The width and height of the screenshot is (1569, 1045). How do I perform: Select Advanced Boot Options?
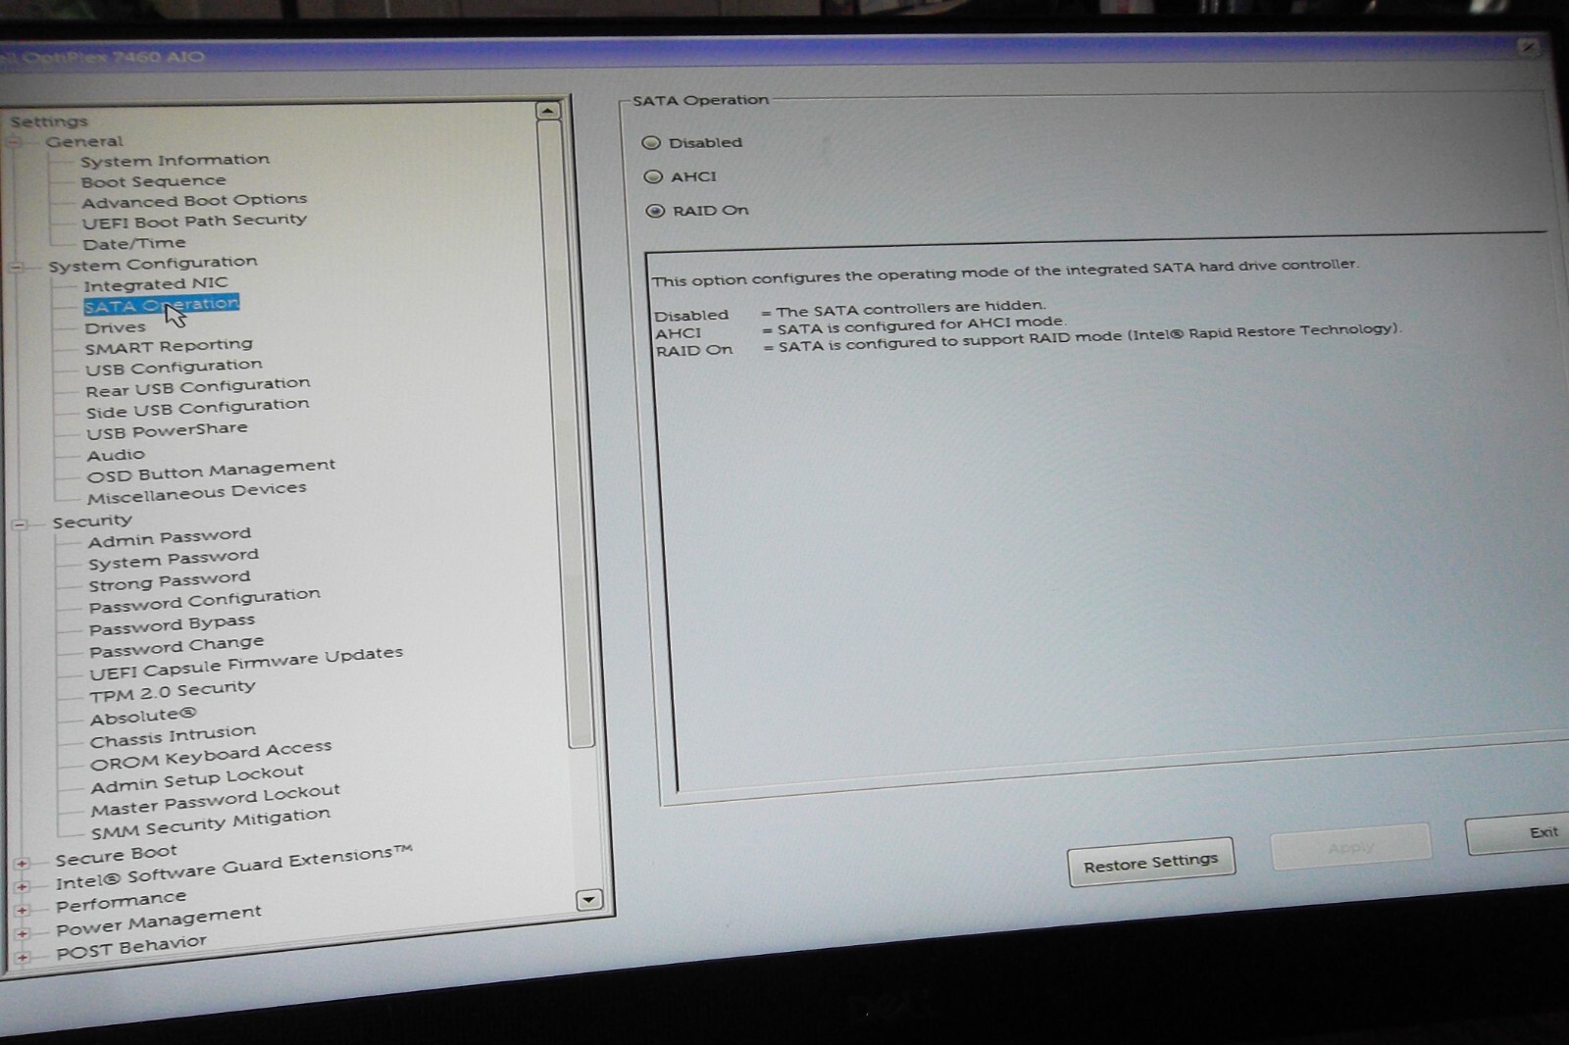(x=194, y=201)
